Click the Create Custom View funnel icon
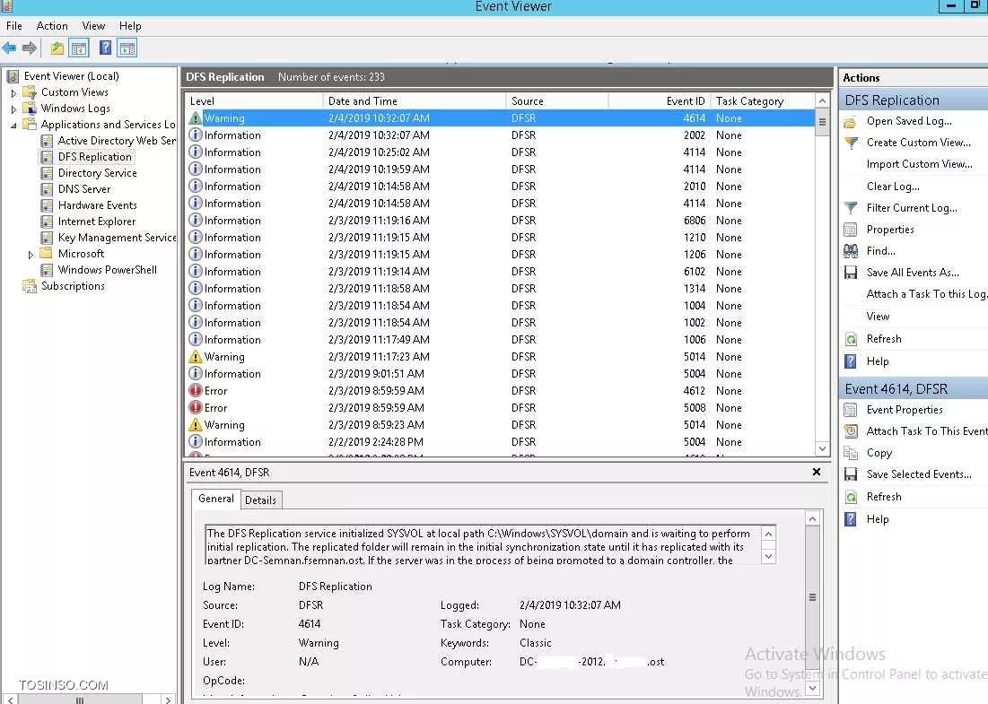The width and height of the screenshot is (988, 704). 851,143
